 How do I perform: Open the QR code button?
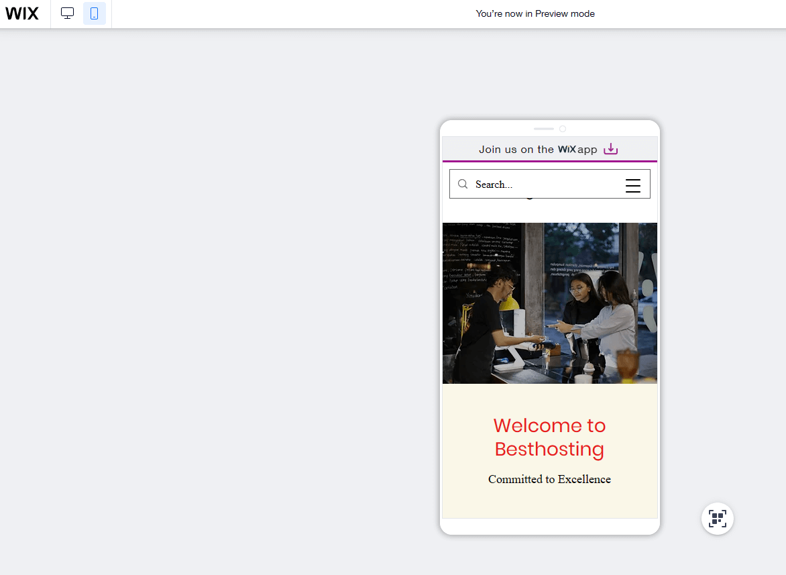(718, 519)
